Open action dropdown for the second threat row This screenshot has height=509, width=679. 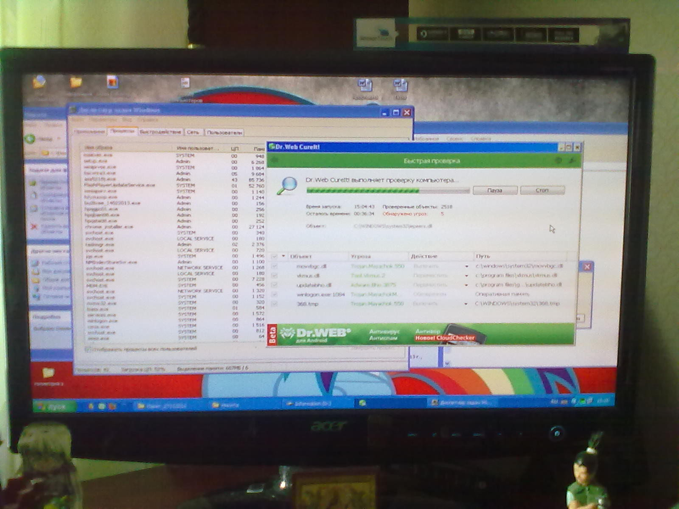(466, 276)
